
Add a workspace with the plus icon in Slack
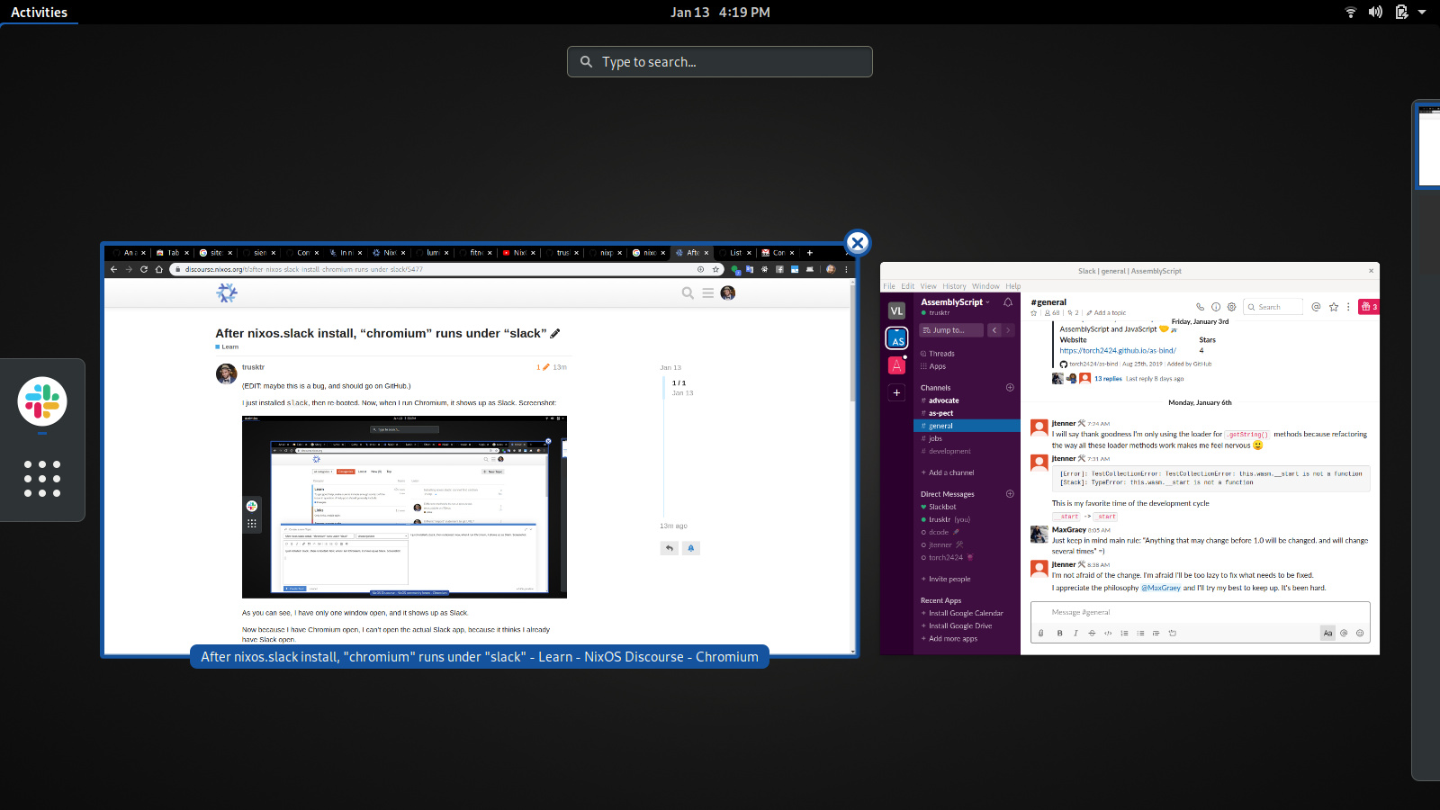coord(896,392)
